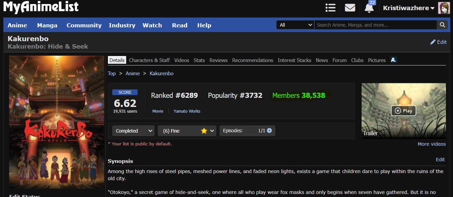Click the pencil Edit icon near title

point(438,42)
